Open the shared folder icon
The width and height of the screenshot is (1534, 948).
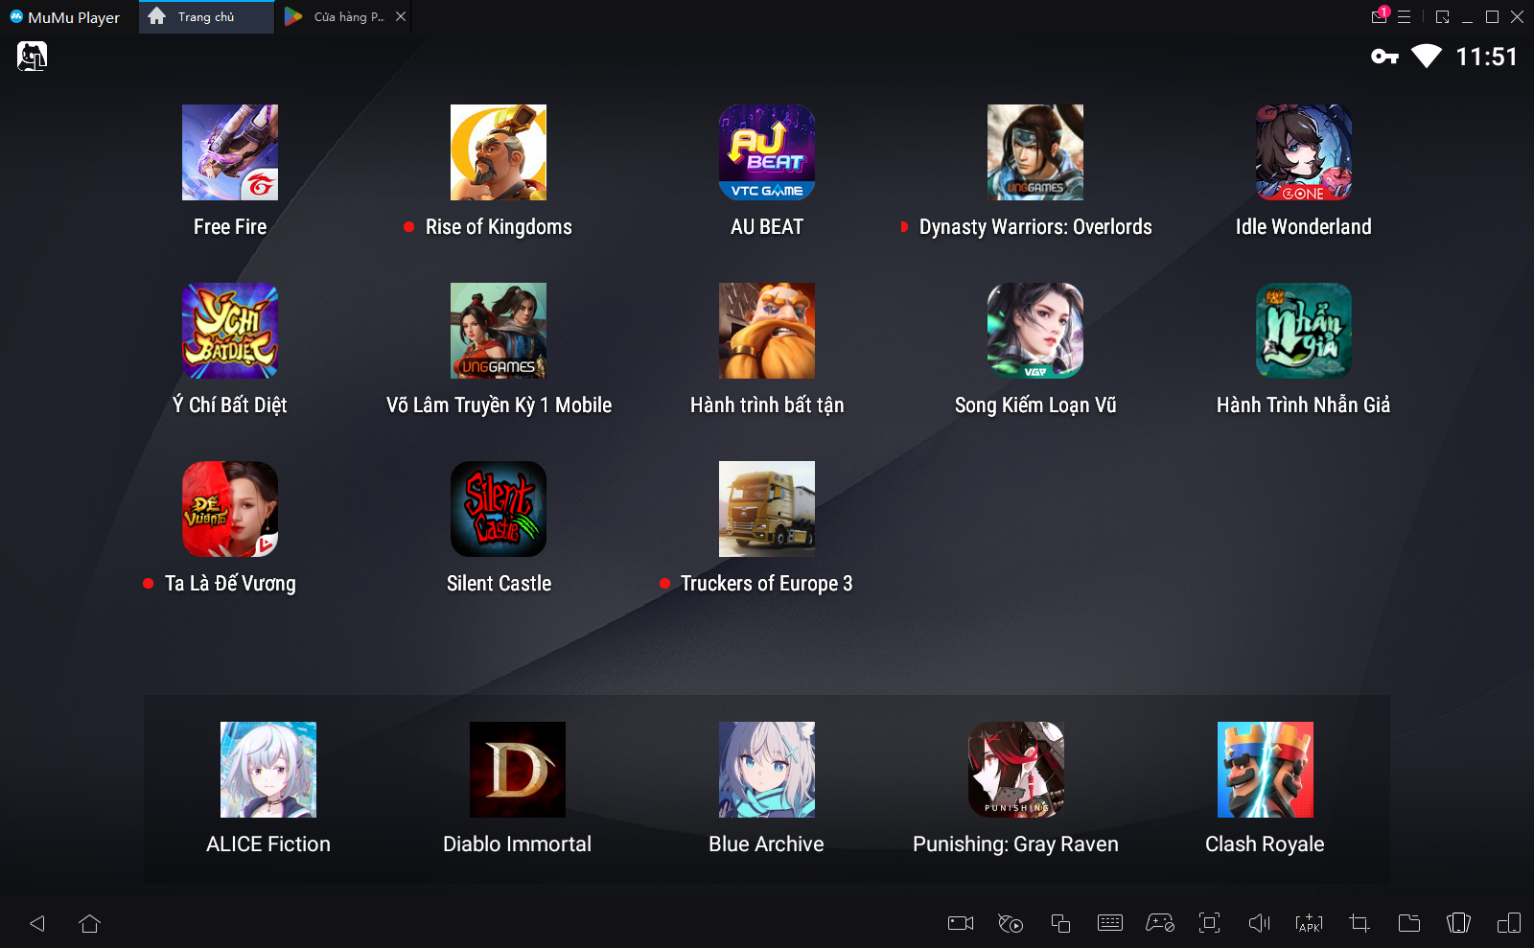coord(1408,923)
